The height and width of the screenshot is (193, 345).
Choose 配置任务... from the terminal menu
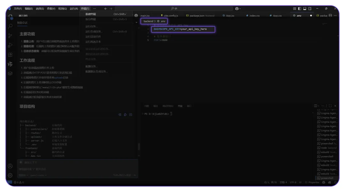point(106,66)
